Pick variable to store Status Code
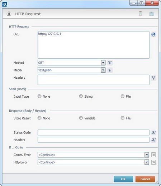Screen dimensions: 161x186 [153, 133]
